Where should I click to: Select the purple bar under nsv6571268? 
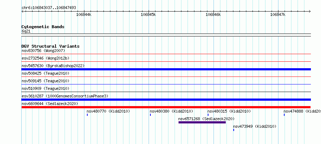pyautogui.click(x=202, y=122)
